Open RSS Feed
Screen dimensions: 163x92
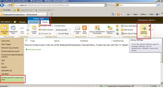(85, 30)
